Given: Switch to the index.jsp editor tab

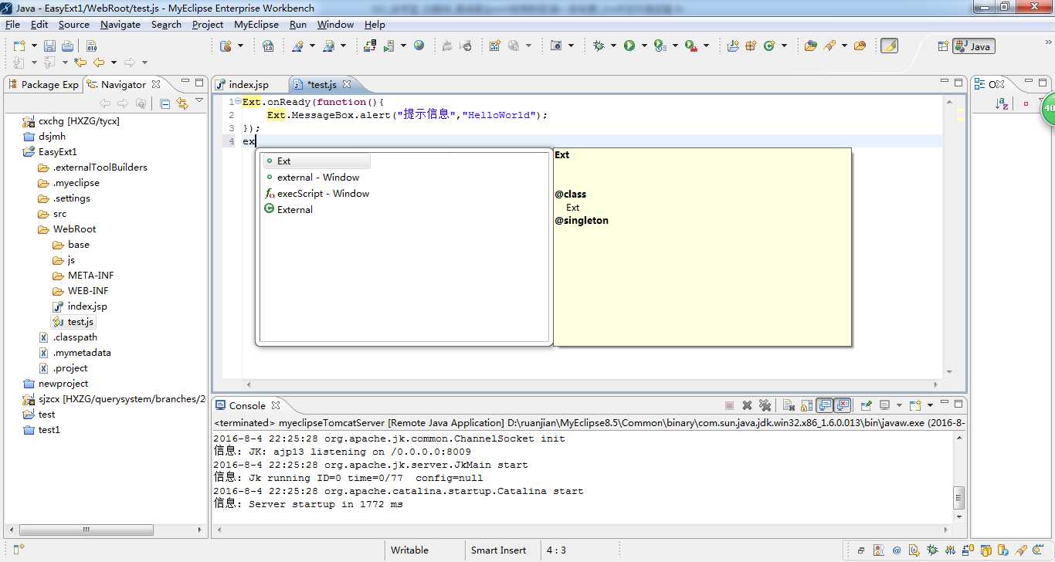Looking at the screenshot, I should [x=248, y=84].
